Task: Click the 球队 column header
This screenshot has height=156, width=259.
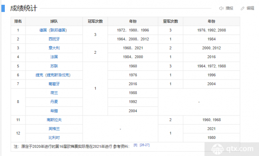Action: tap(54, 21)
